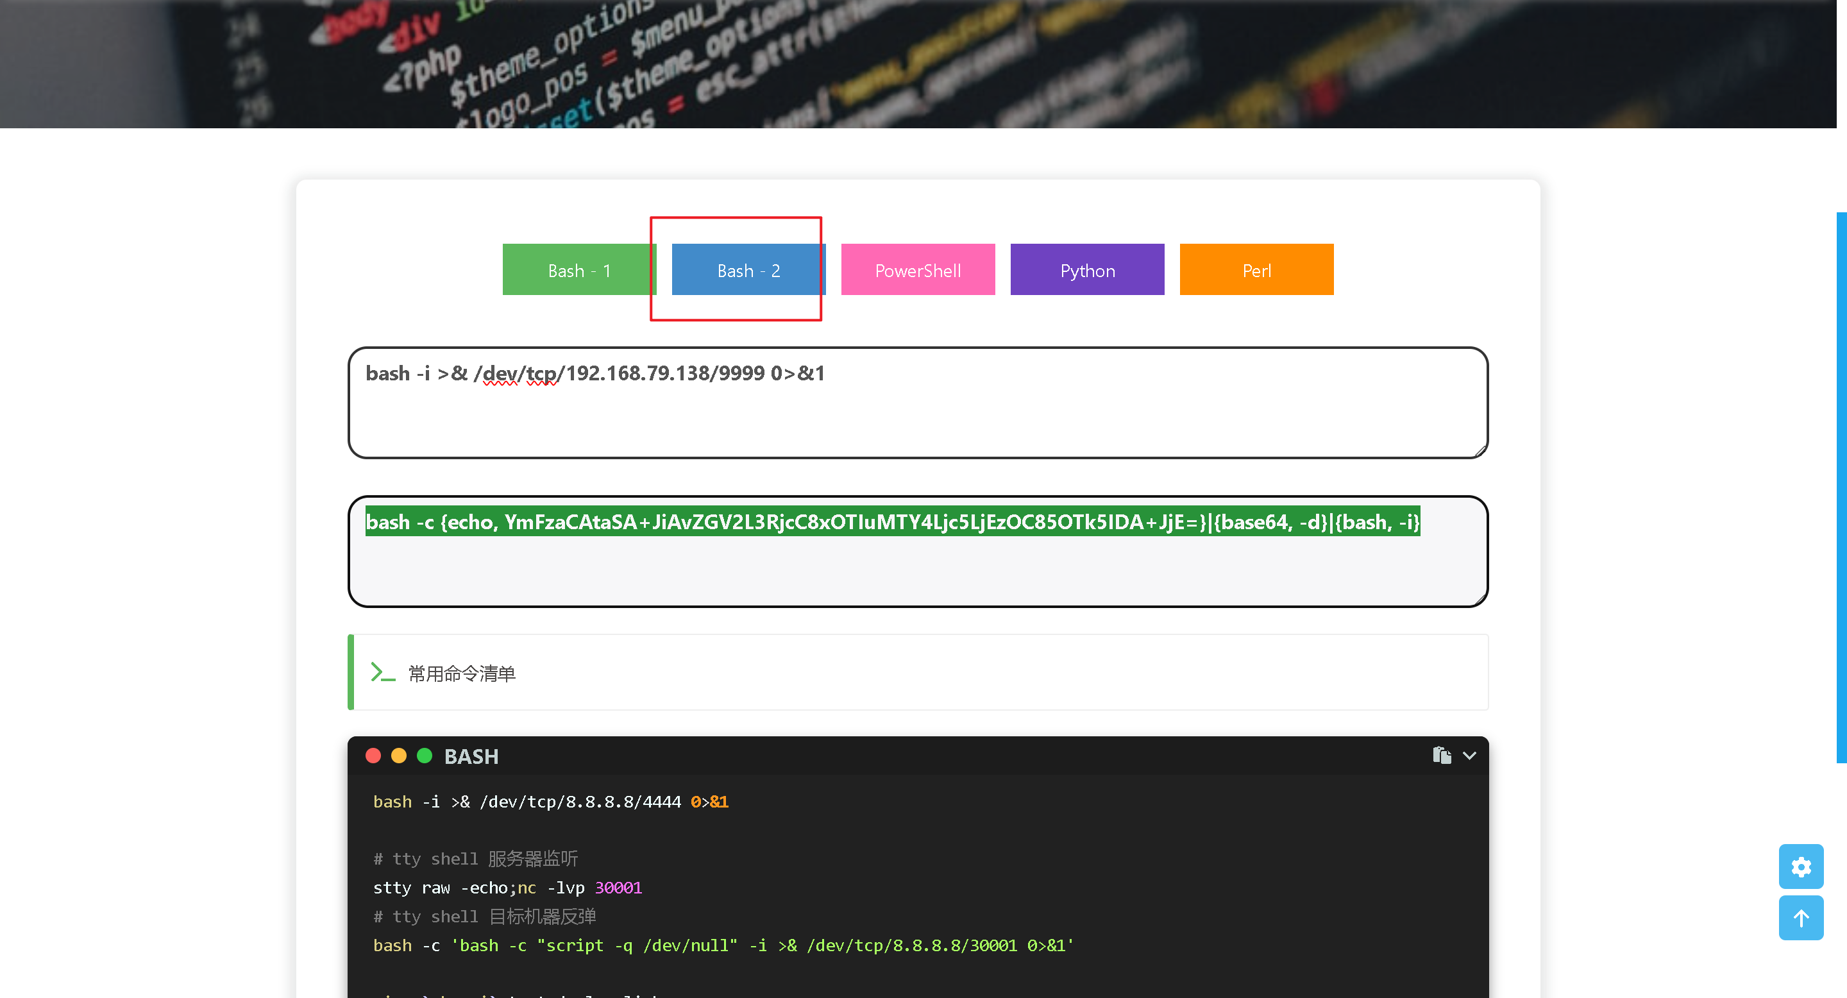The height and width of the screenshot is (998, 1847).
Task: Switch to the PowerShell tab
Action: point(918,269)
